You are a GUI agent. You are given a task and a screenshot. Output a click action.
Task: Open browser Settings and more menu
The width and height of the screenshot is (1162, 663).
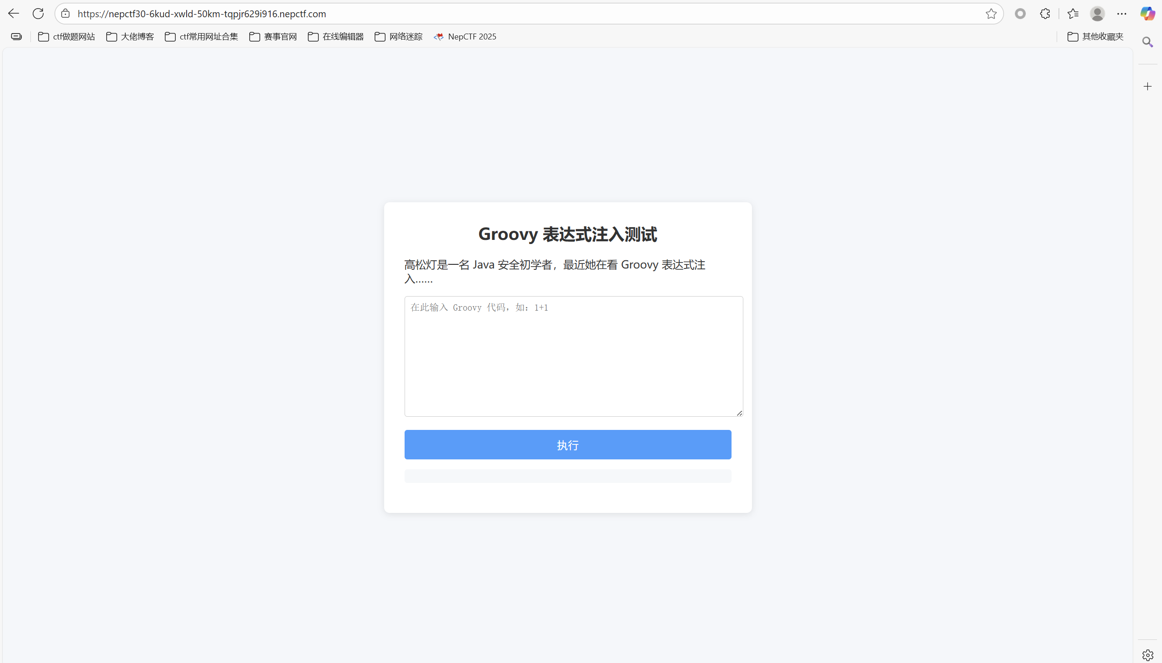(x=1122, y=14)
